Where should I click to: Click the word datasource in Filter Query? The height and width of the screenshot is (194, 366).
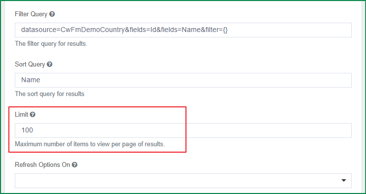(x=37, y=30)
